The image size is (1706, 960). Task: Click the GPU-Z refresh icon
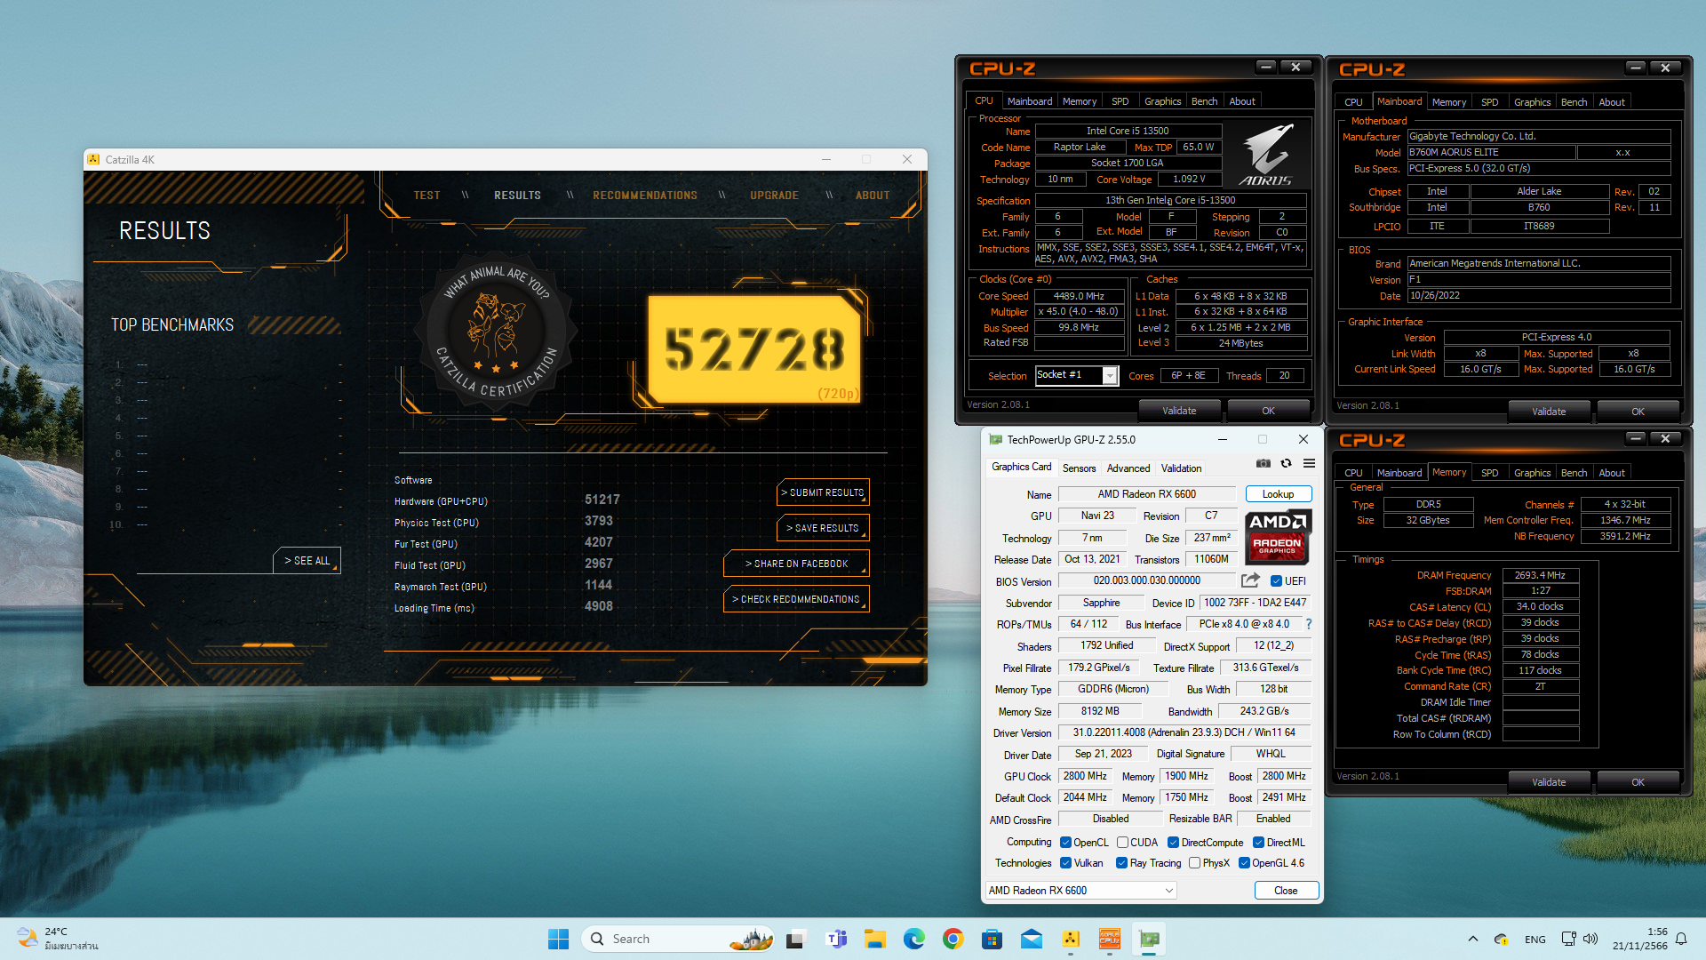pyautogui.click(x=1286, y=463)
